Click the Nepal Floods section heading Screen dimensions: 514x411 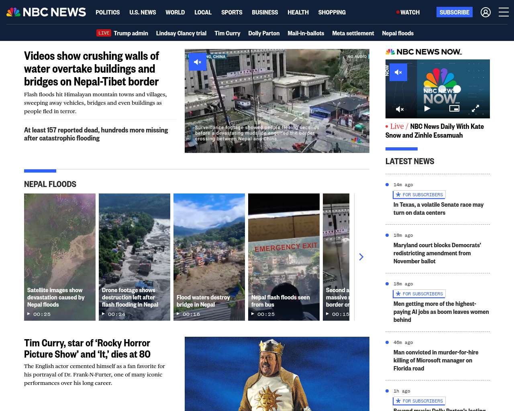pyautogui.click(x=50, y=184)
